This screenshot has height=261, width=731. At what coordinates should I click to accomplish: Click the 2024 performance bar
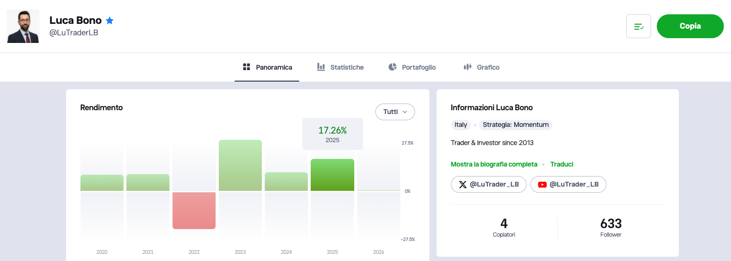[x=286, y=181]
